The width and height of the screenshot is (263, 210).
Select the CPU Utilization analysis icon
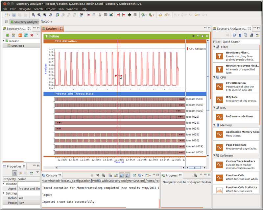click(x=219, y=87)
